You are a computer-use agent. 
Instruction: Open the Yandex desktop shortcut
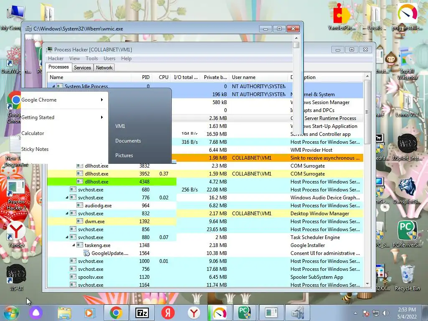tap(16, 234)
